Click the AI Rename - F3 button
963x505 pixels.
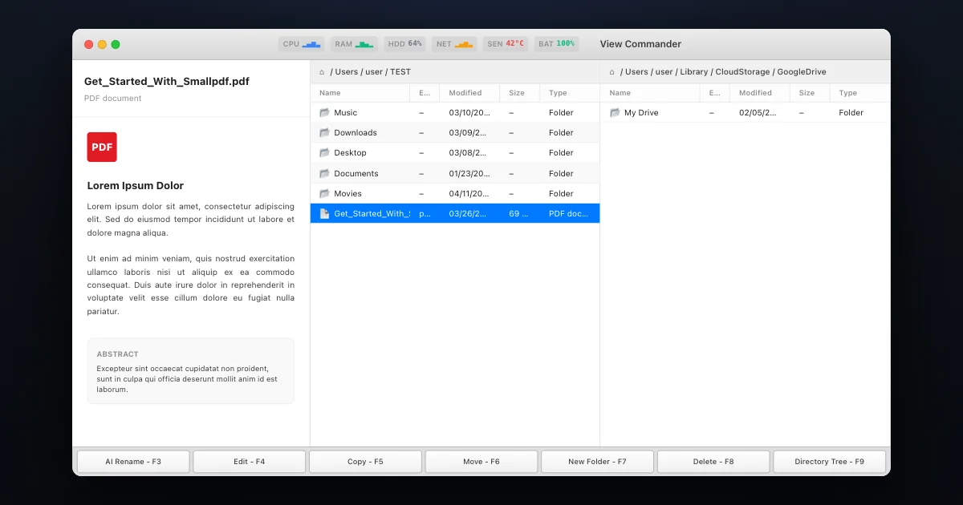point(133,462)
